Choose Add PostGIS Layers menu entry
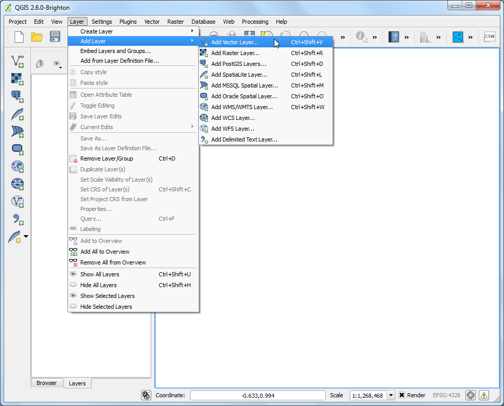Screen dimensions: 504x406 tap(266, 64)
